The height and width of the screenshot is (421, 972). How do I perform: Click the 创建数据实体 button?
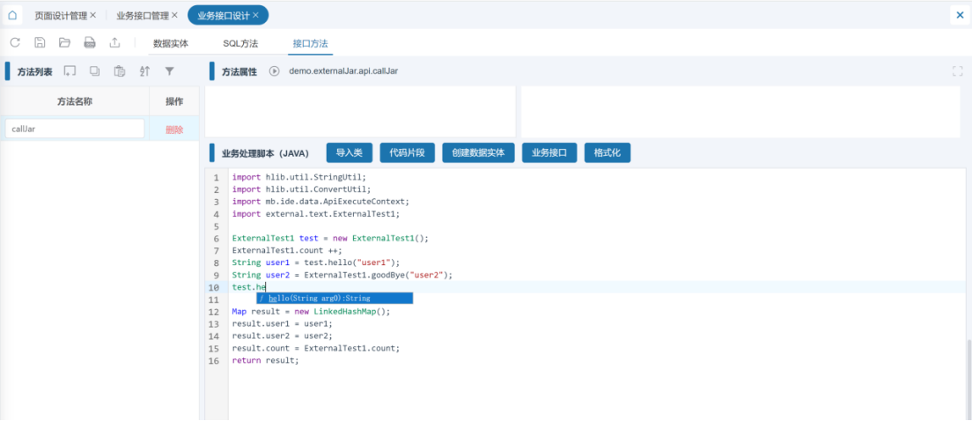coord(479,152)
